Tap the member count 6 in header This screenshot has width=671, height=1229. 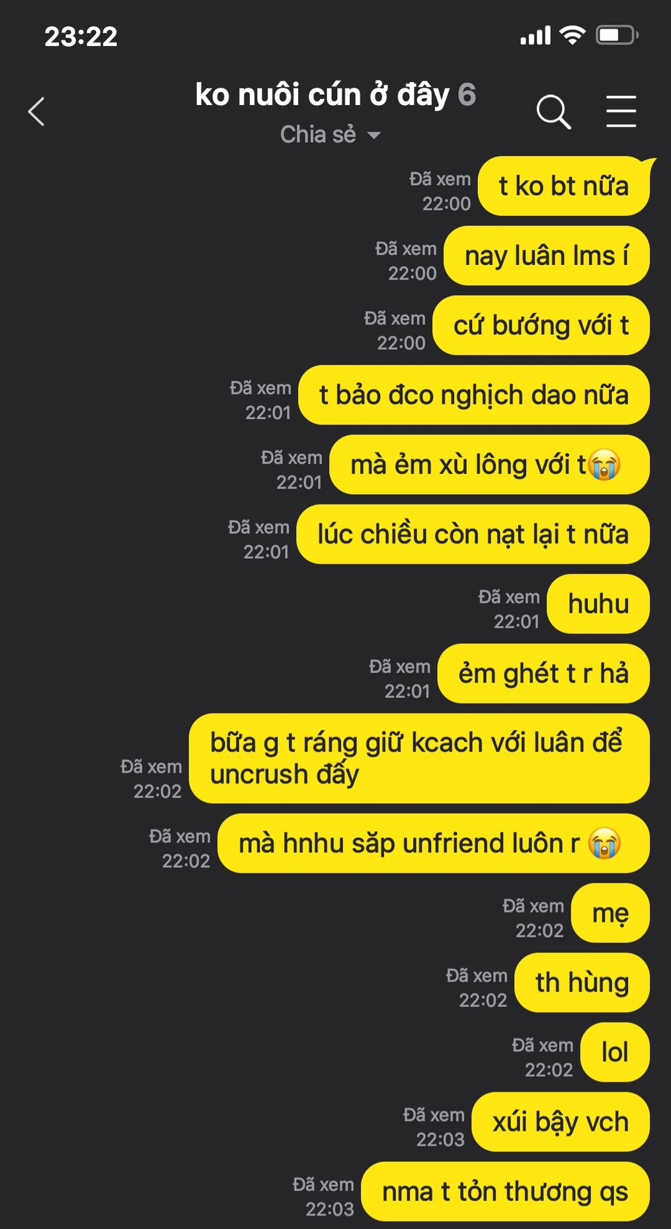(467, 95)
